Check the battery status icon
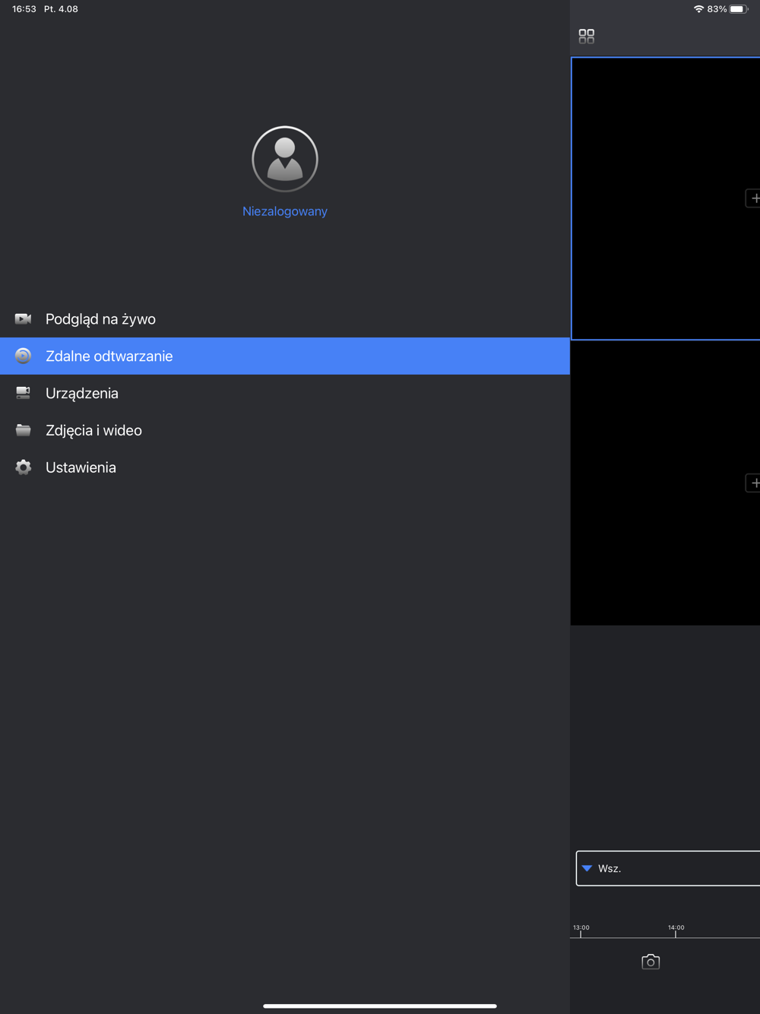Screen dimensions: 760x1014 click(x=739, y=9)
